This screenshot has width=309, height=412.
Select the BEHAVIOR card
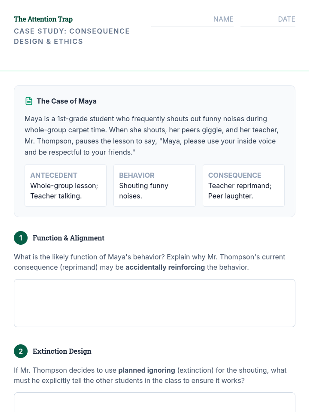tap(154, 185)
